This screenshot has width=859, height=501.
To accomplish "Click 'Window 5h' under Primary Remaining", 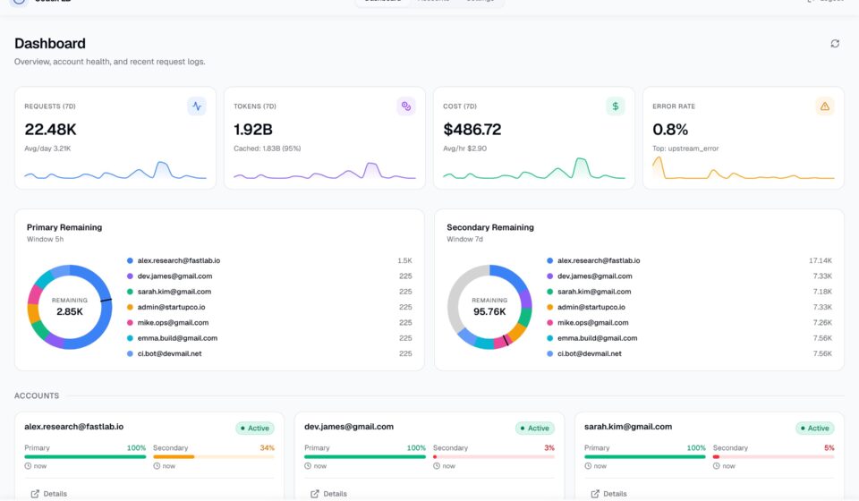I will [46, 239].
